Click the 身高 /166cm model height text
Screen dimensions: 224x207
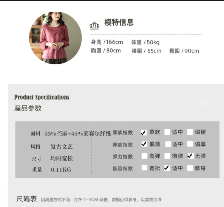[107, 42]
